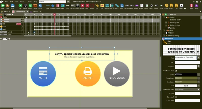Select the ABC Text tool

click(67, 6)
